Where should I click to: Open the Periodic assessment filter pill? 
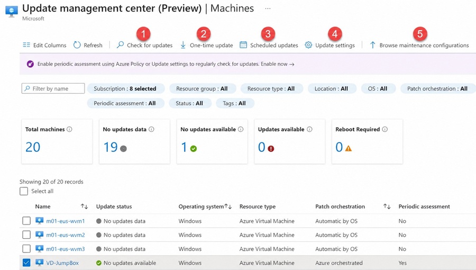coord(126,103)
